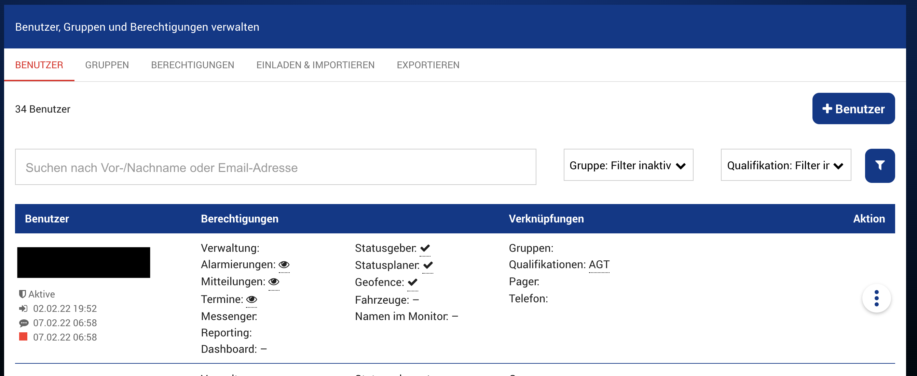The width and height of the screenshot is (917, 376).
Task: Click the eye icon beside Mitteilungen
Action: point(273,282)
